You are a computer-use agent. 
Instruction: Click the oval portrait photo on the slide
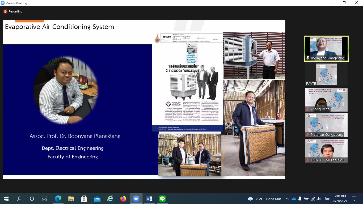coord(66,90)
